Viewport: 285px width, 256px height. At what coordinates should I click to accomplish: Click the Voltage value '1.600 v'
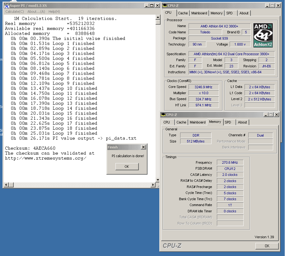point(240,45)
